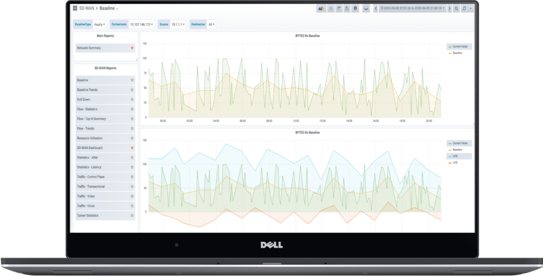Toggle the favorite star on Network Summary

(132, 48)
